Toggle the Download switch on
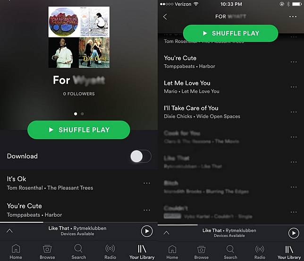 click(141, 157)
